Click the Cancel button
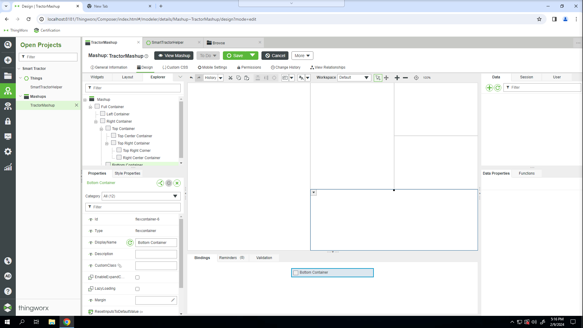Screen dimensions: 583x328 tap(275, 56)
